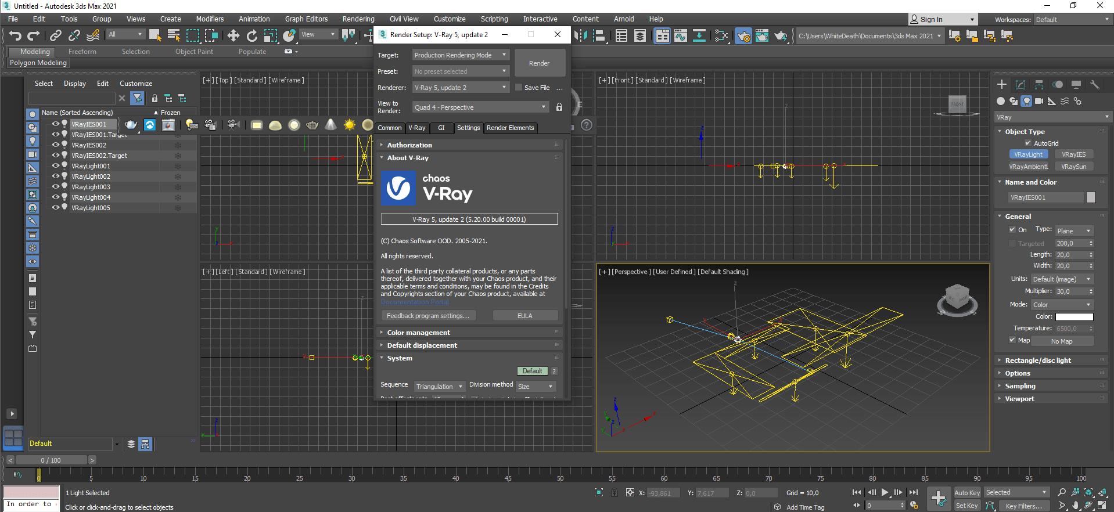Click the lock icon beside View to Render

click(559, 107)
